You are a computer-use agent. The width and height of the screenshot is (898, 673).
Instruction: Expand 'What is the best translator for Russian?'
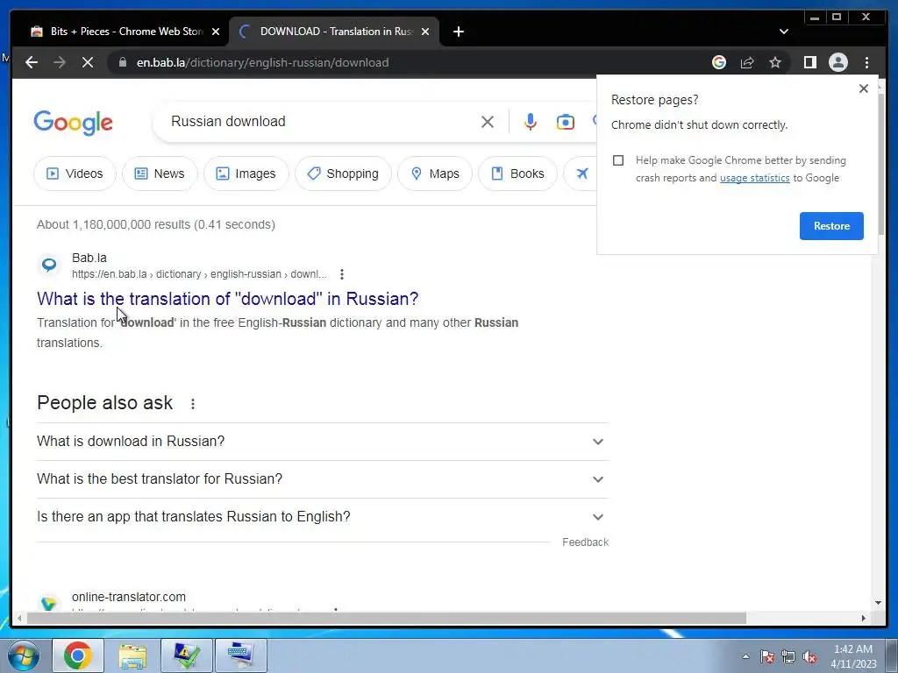pos(323,479)
